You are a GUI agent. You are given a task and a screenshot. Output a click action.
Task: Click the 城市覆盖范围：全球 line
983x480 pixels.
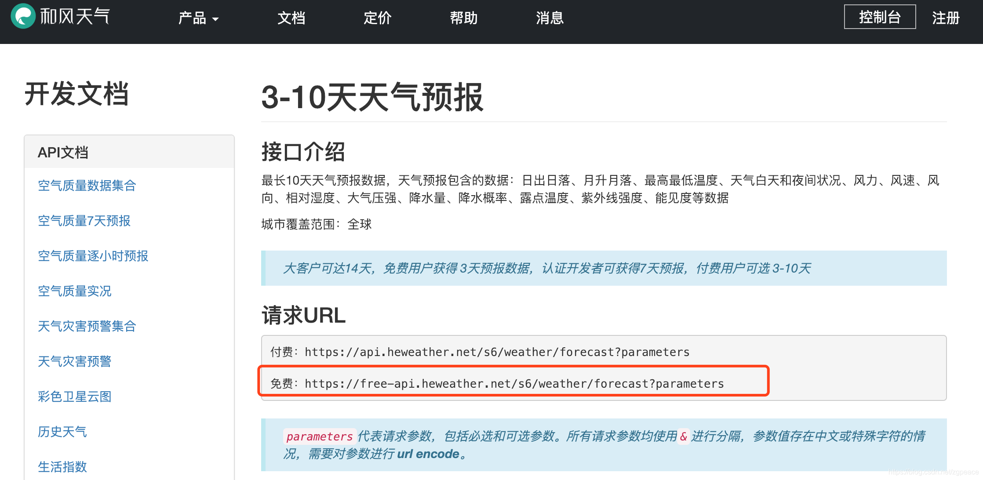point(317,224)
